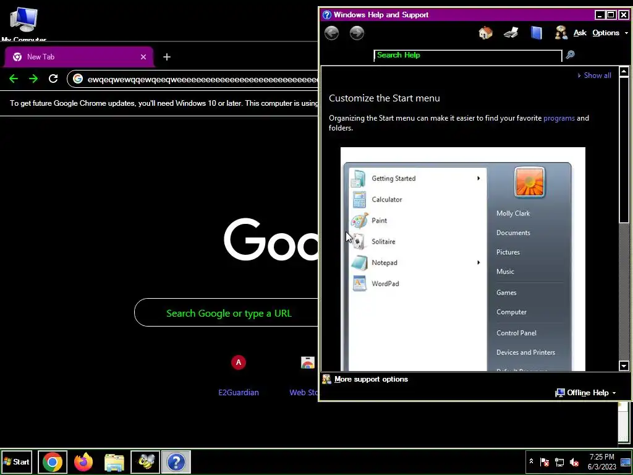This screenshot has width=633, height=475.
Task: Click Chrome's back arrow
Action: click(14, 79)
